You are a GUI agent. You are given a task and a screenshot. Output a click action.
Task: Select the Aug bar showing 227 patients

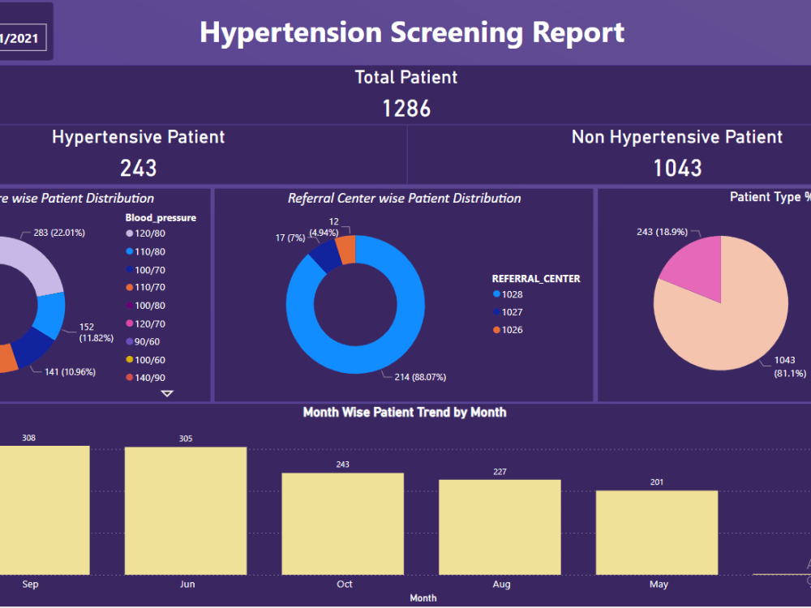(500, 528)
